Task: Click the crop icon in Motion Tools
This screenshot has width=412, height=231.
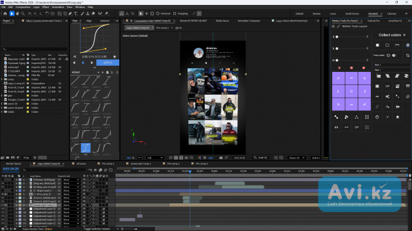Action: 408,55
